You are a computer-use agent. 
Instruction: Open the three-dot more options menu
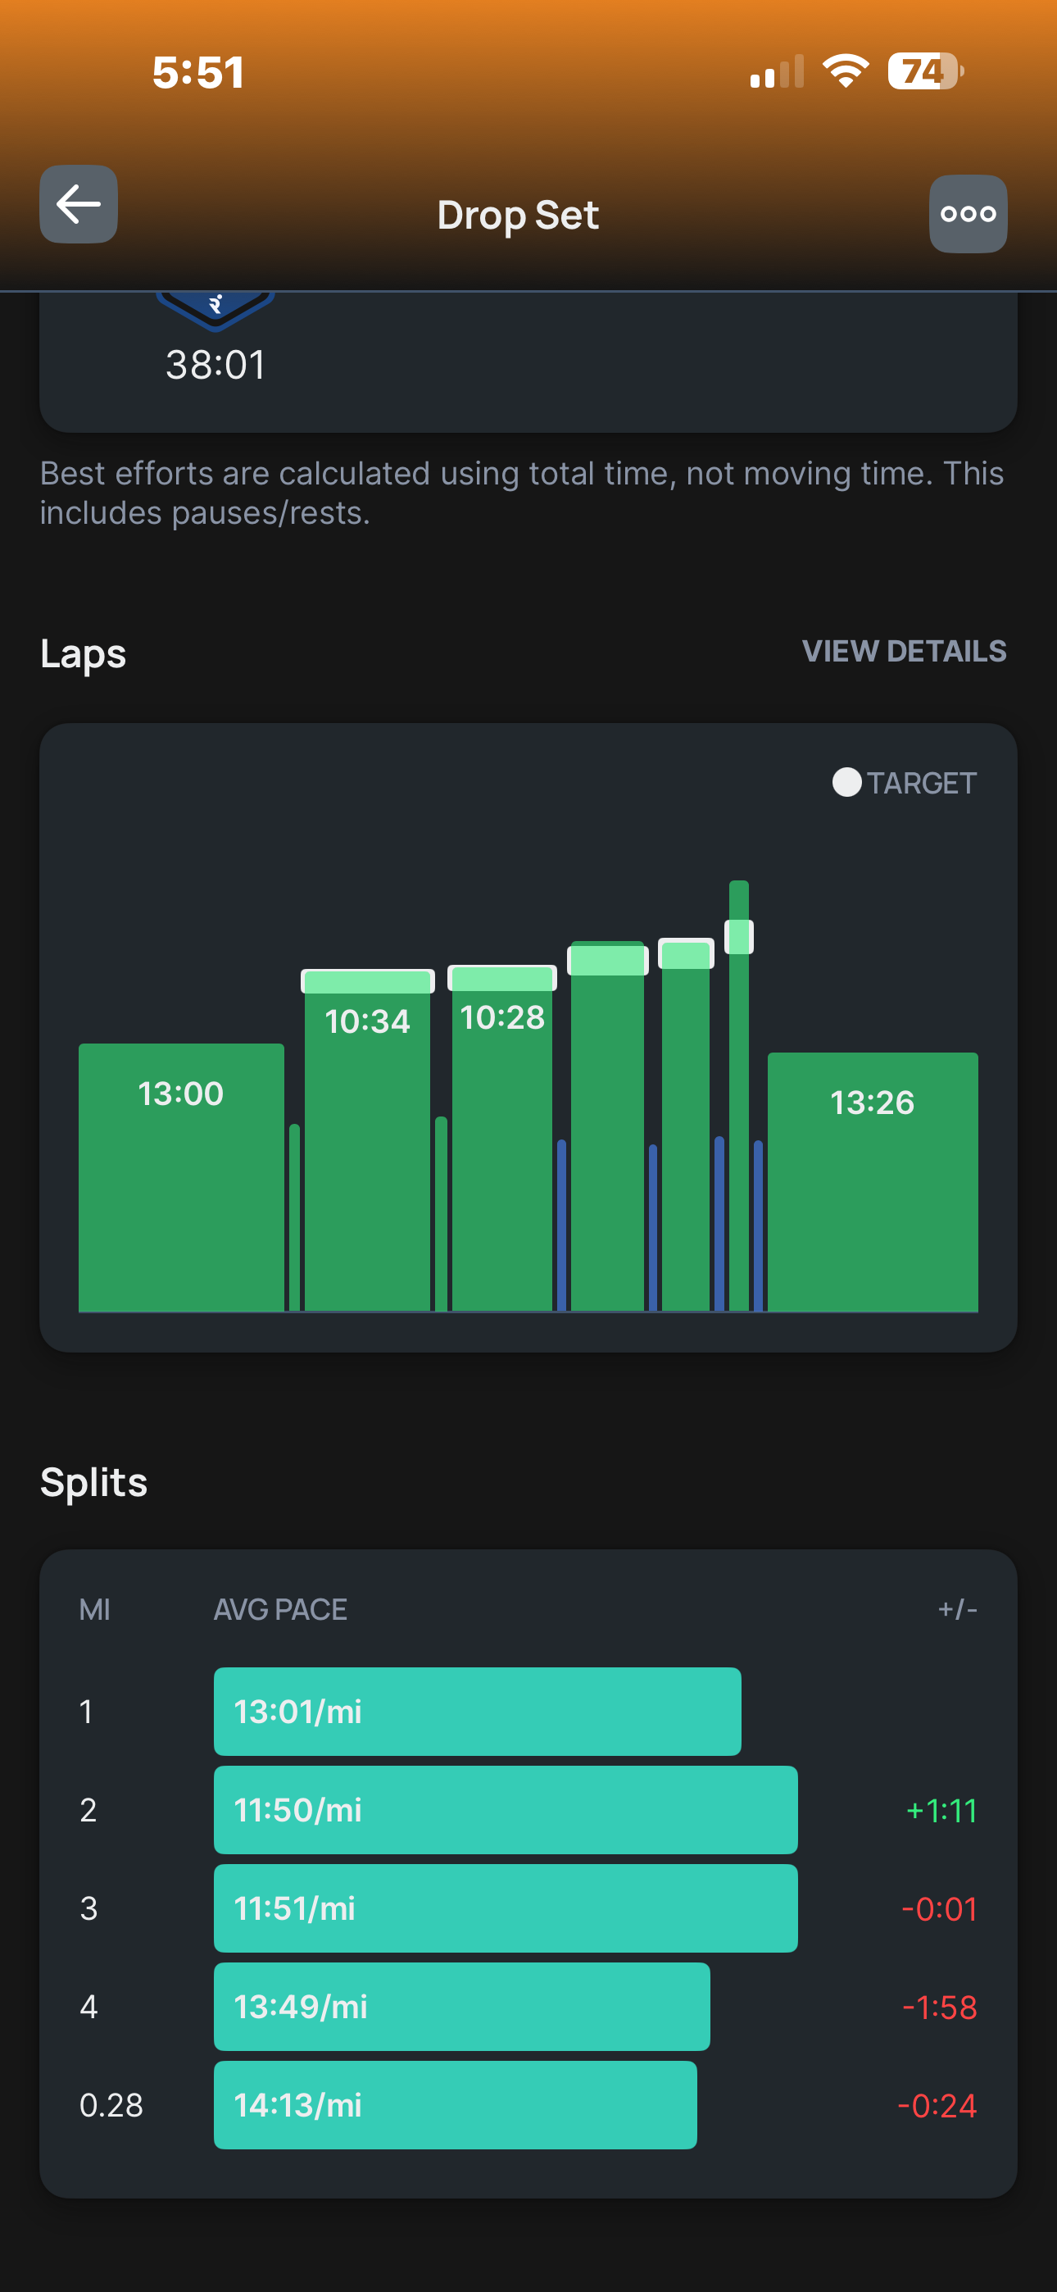pos(968,213)
